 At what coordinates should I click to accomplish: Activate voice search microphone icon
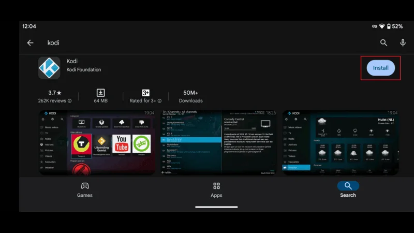(x=403, y=42)
